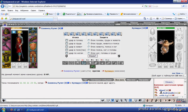Switch to the Мои логи tab
188x112 pixels.
click(131, 80)
